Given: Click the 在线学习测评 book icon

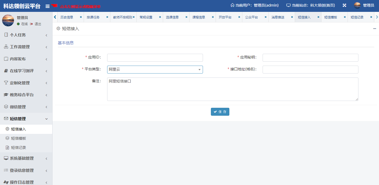Looking at the screenshot, I should (6, 71).
